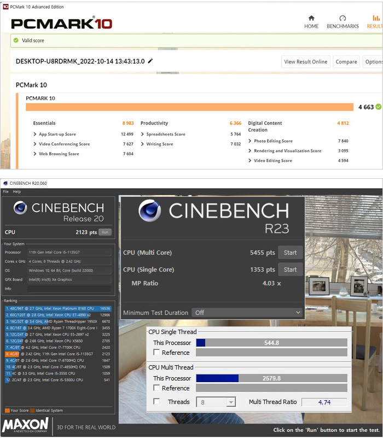Click the Essentials score 8 983
Image resolution: width=383 pixels, height=439 pixels.
tap(128, 123)
